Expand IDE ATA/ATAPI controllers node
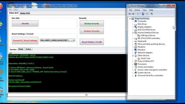 (133, 38)
